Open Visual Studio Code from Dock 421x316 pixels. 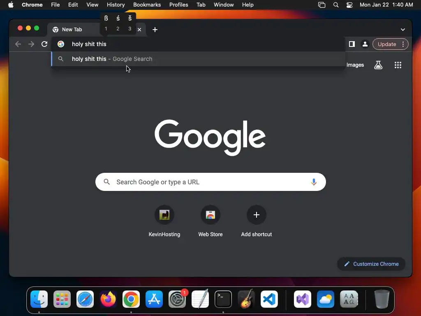coord(269,299)
